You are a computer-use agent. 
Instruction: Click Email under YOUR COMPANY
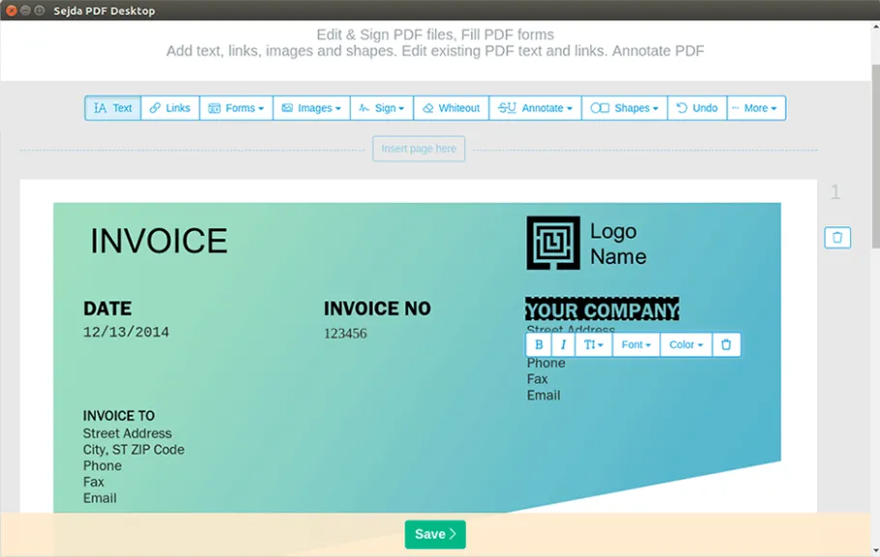pos(543,396)
